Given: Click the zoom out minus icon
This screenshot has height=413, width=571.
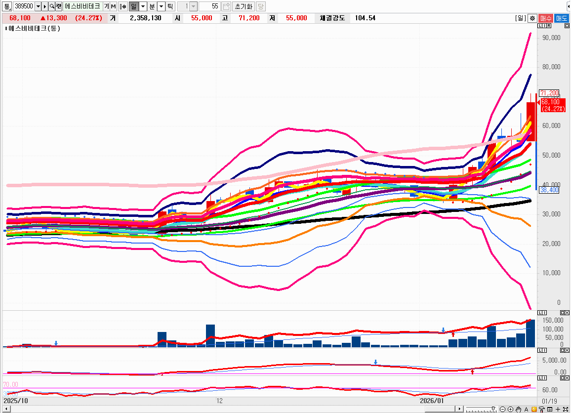Looking at the screenshot, I should click(x=502, y=409).
